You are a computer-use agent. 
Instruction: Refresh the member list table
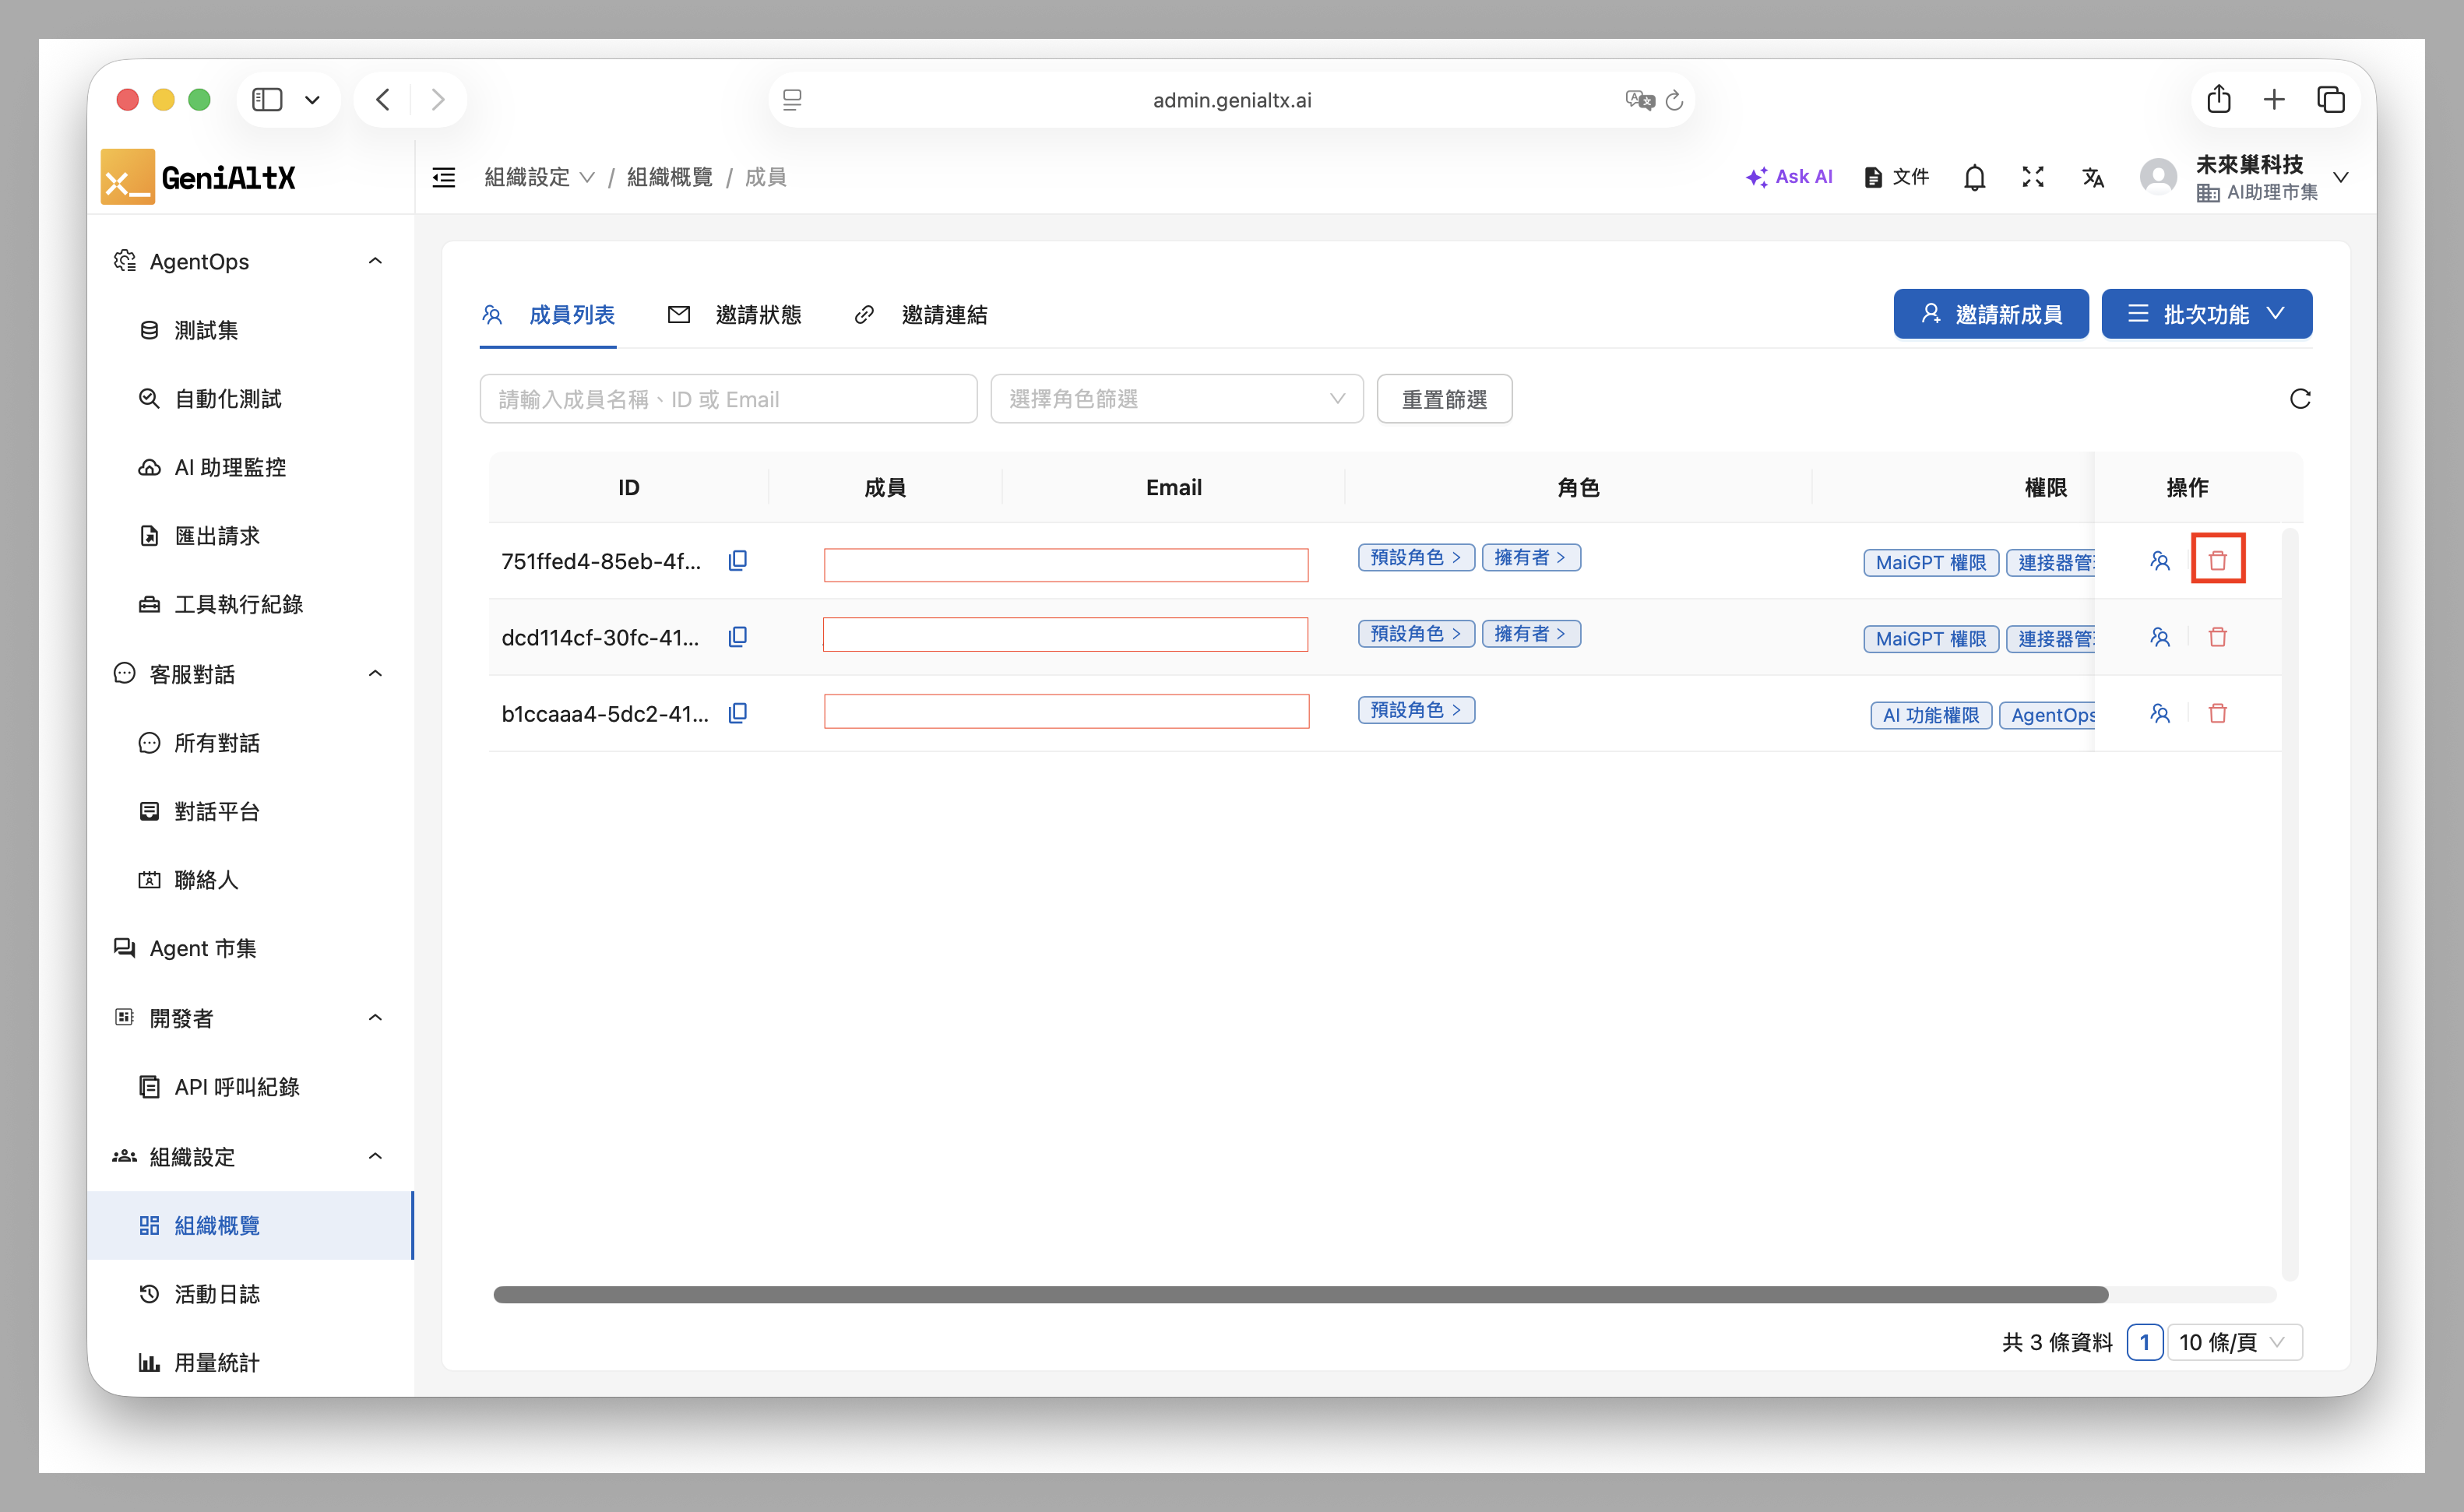pos(2299,399)
